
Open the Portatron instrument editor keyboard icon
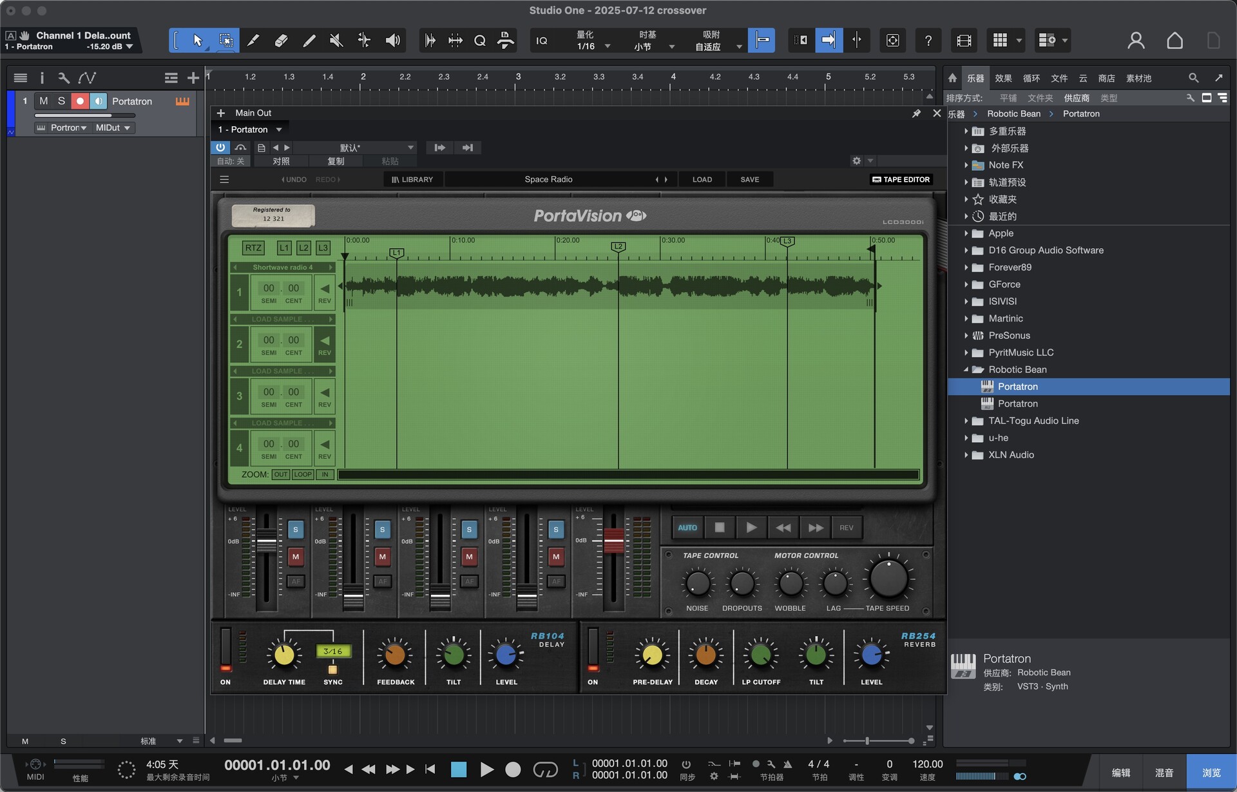pyautogui.click(x=182, y=101)
